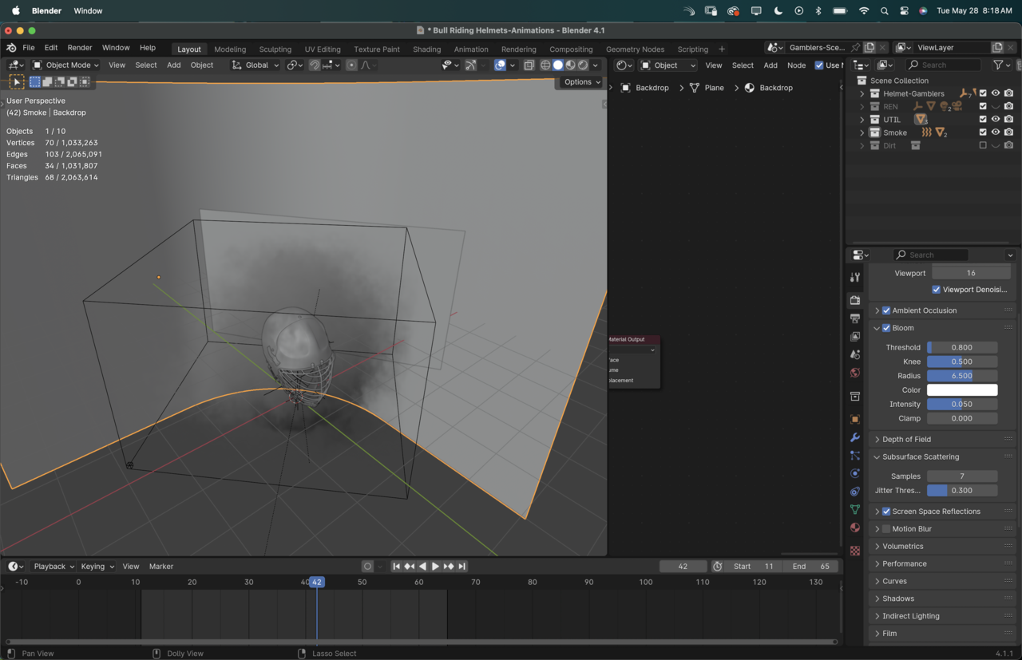Play the animation in reverse

pos(422,567)
